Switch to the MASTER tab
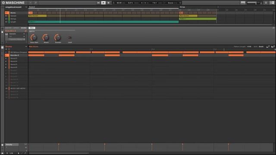 click(x=8, y=28)
